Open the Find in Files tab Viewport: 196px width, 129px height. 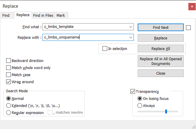(43, 15)
